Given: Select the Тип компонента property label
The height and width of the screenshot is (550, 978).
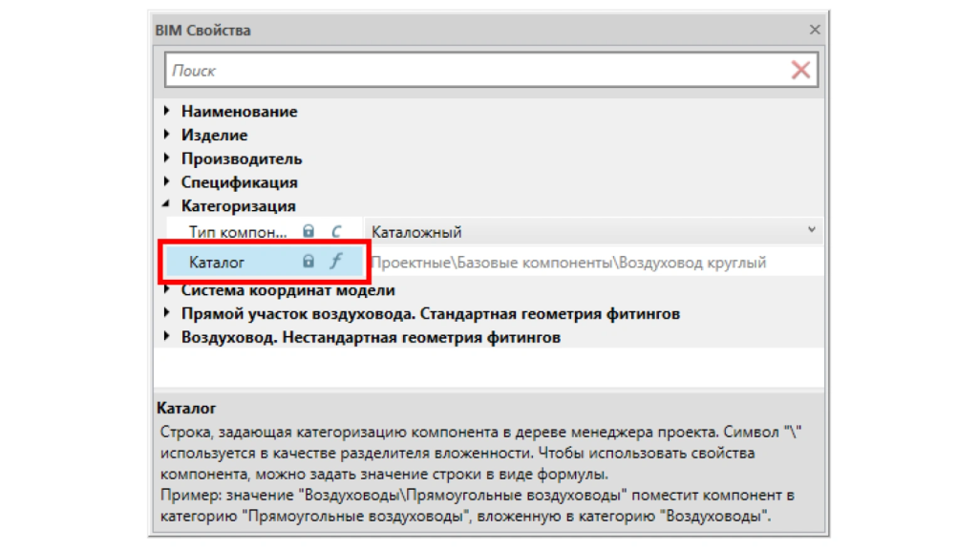Looking at the screenshot, I should (x=237, y=231).
